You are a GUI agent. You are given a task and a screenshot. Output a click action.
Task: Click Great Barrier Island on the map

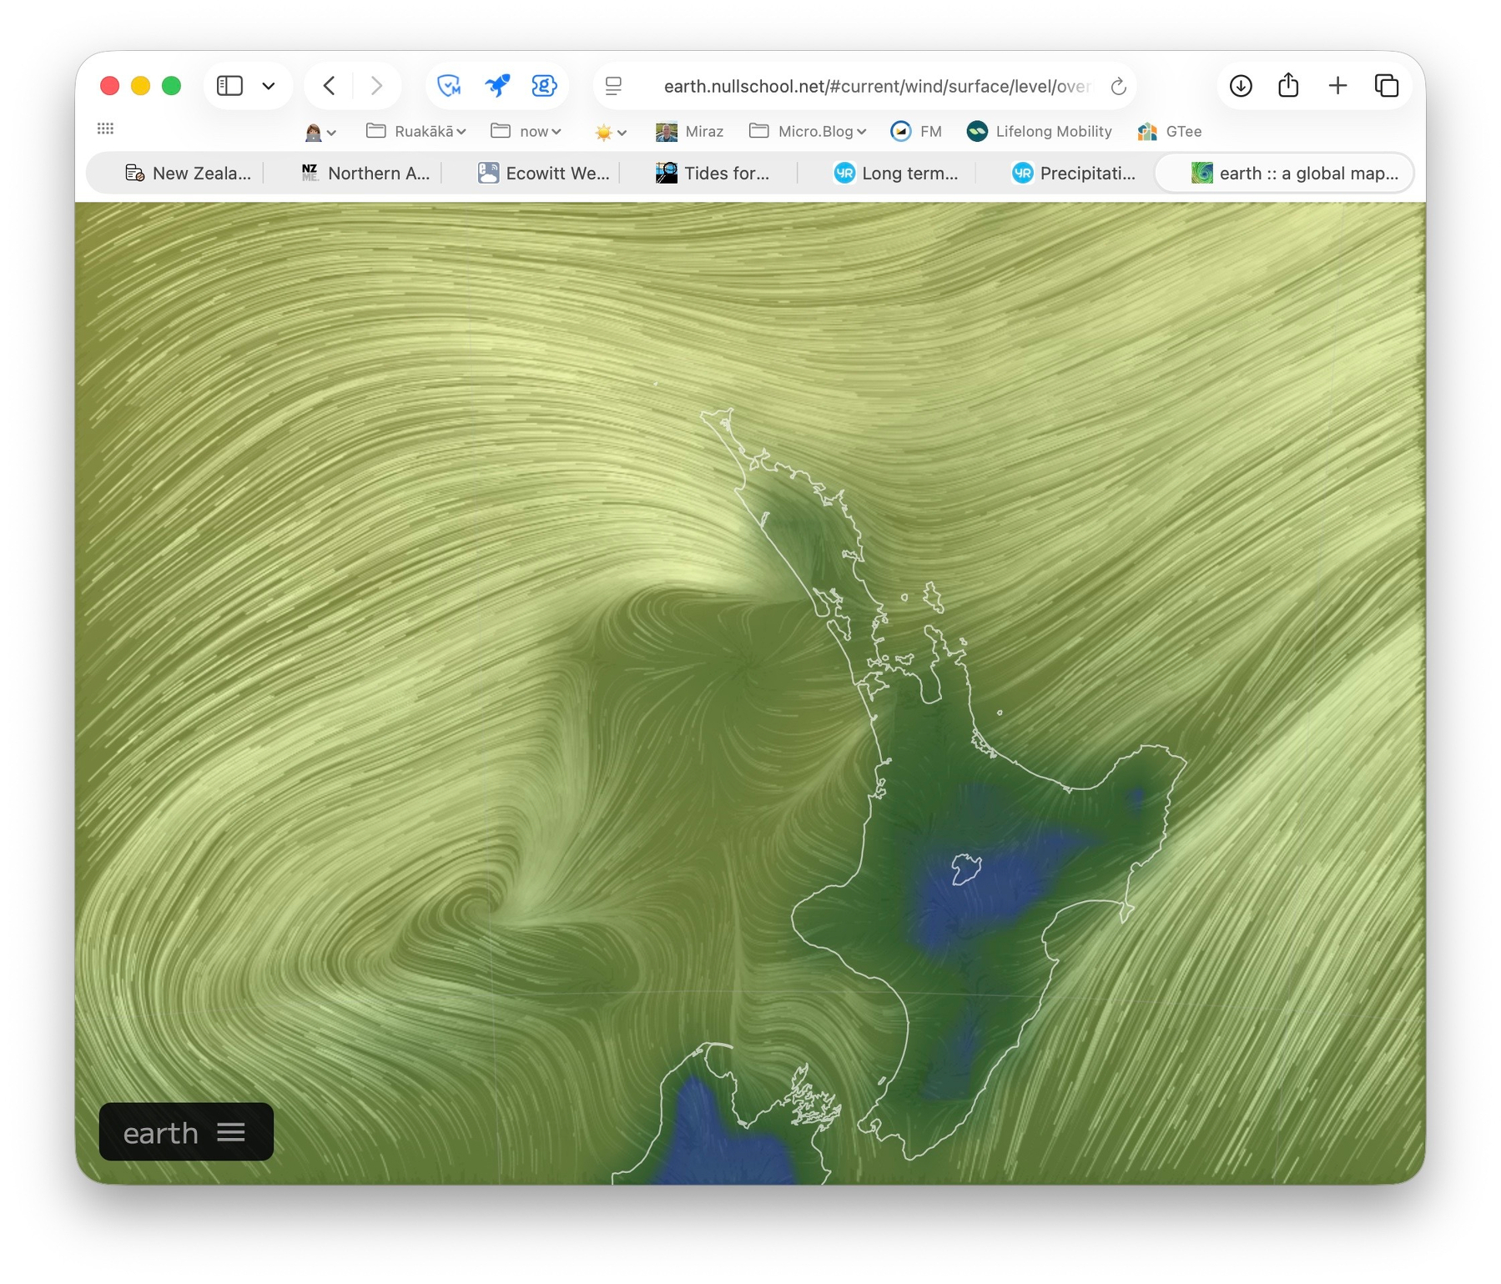(x=933, y=597)
